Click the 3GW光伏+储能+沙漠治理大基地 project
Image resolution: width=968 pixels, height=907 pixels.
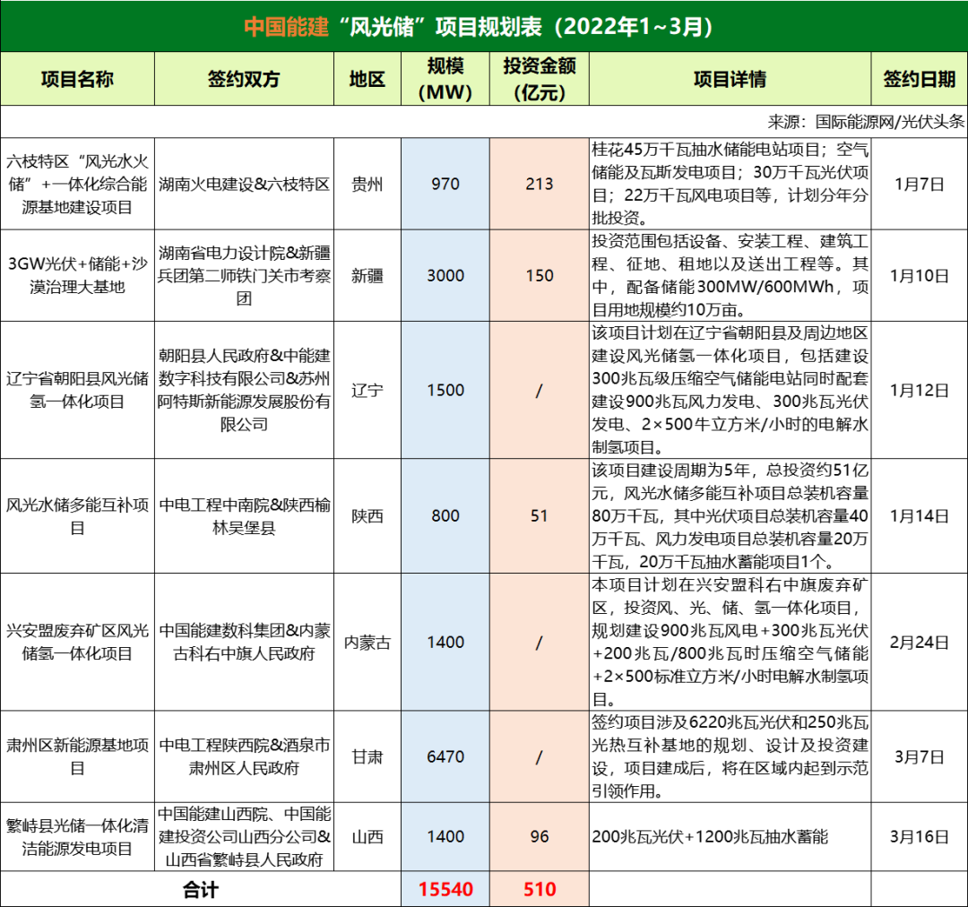coord(77,275)
